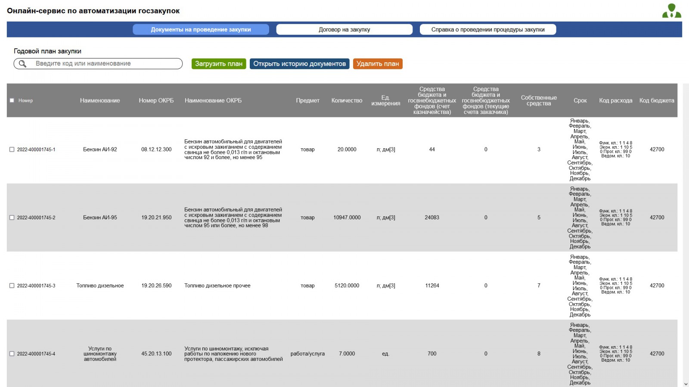The image size is (689, 387).
Task: Click the Ед. измерения column header
Action: coord(385,101)
